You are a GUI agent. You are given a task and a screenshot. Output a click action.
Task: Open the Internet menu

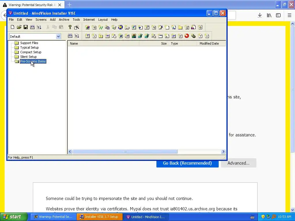pyautogui.click(x=89, y=20)
